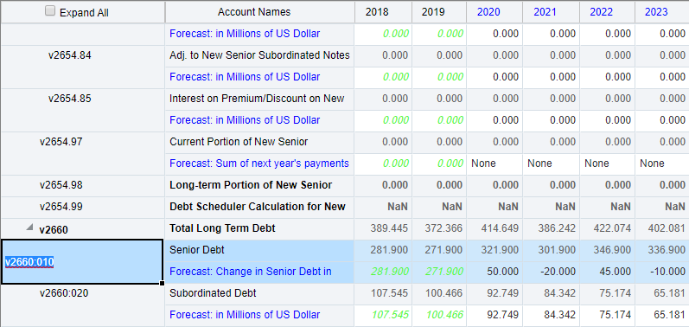Click Adj. to New Senior Subordinated Notes

[259, 55]
